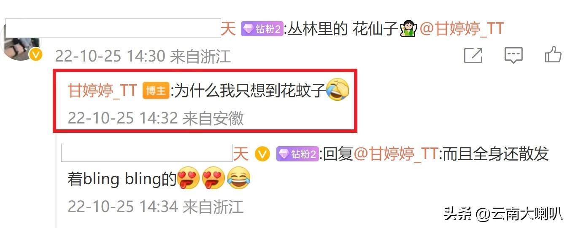Viewport: 570px width, 228px height.
Task: Click the orange verified V beside second 天
Action: coord(262,154)
